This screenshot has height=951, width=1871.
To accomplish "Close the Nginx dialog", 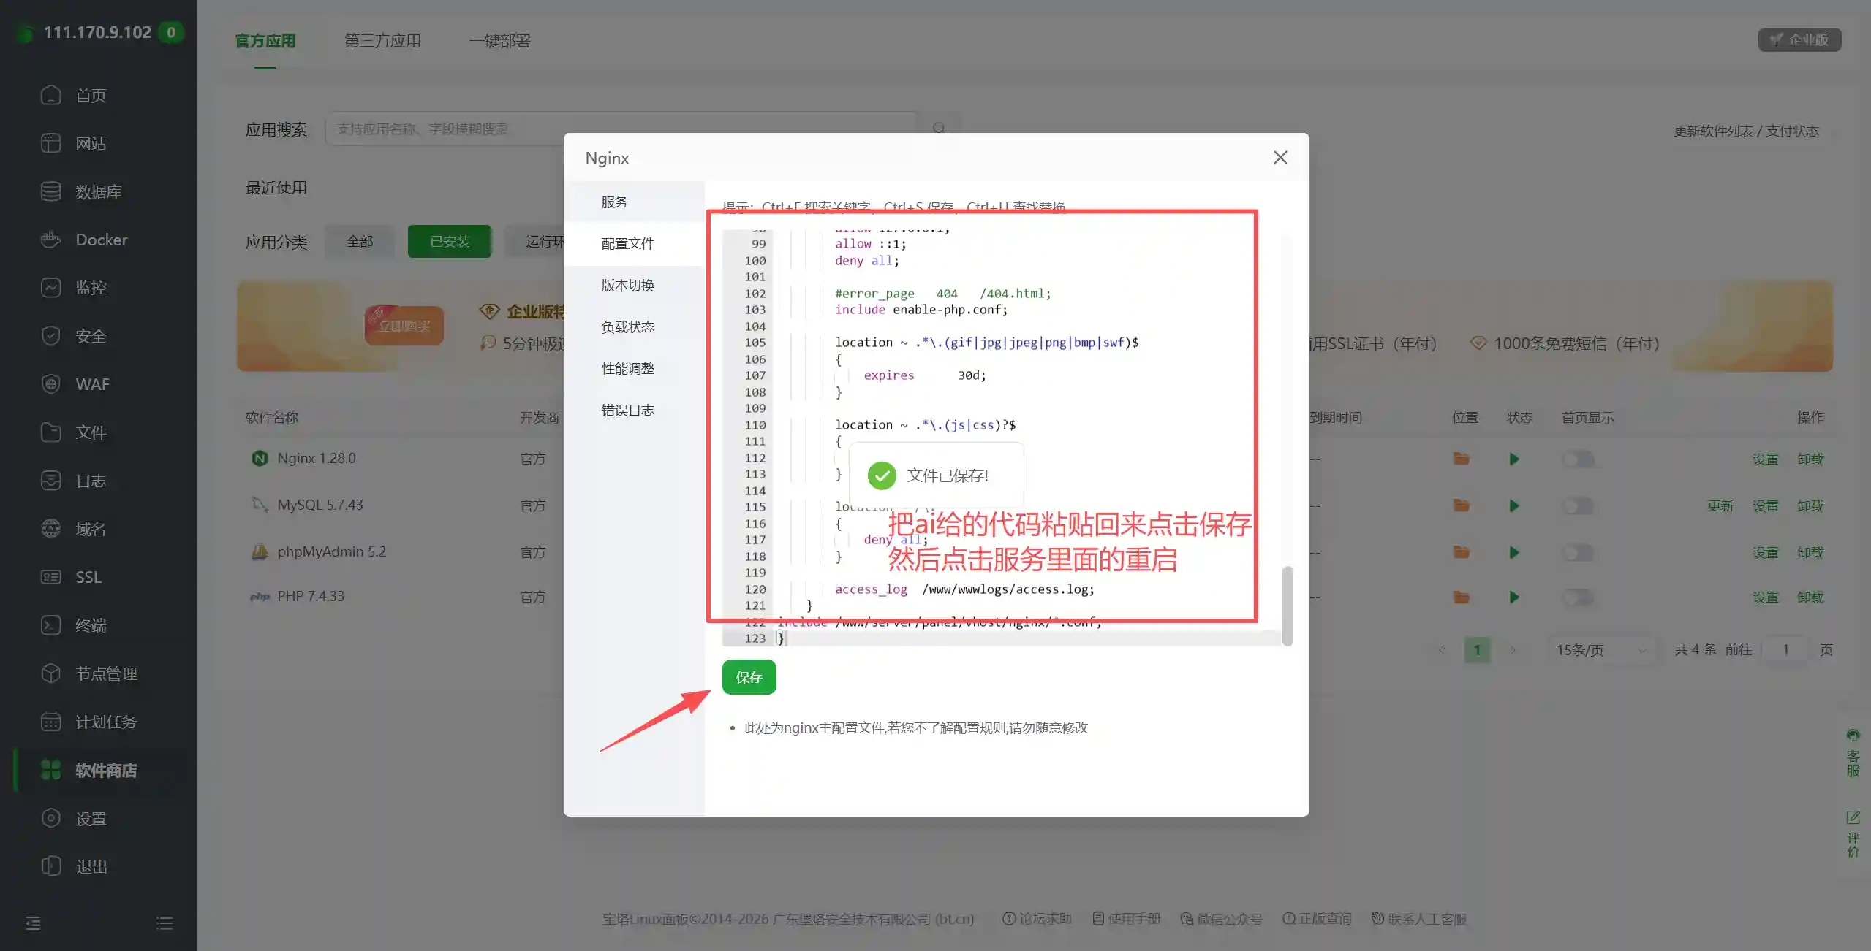I will pyautogui.click(x=1280, y=157).
